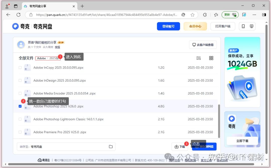
Task: Uncheck the Adobe Photoshop 2025 V26.0 checkbox
Action: (x=20, y=106)
